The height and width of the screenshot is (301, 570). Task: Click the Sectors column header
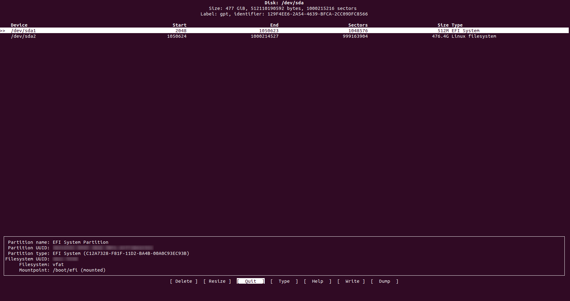coord(358,25)
